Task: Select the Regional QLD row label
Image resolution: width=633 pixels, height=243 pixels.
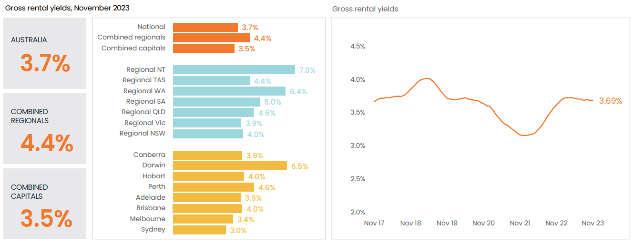Action: click(143, 112)
